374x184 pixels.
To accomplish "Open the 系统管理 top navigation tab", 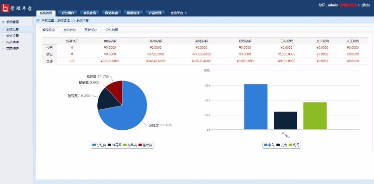I will pyautogui.click(x=46, y=13).
